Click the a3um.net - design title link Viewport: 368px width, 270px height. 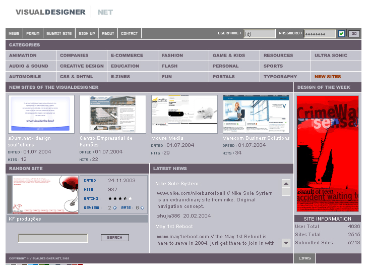[29, 141]
